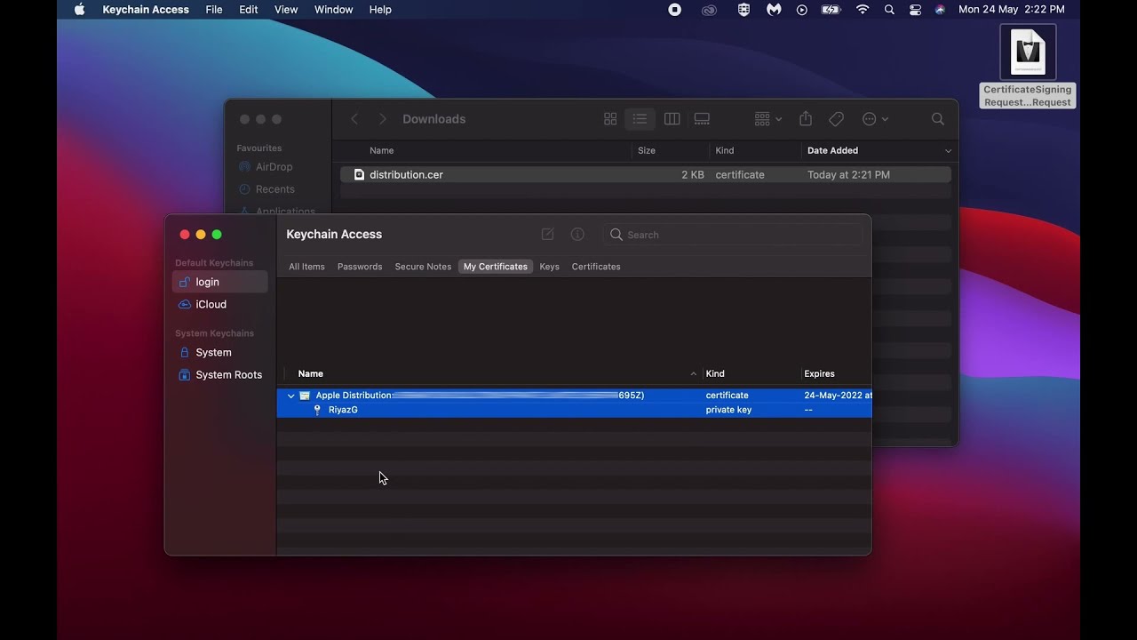Click the shield icon in menu bar
The height and width of the screenshot is (640, 1137).
click(x=743, y=10)
